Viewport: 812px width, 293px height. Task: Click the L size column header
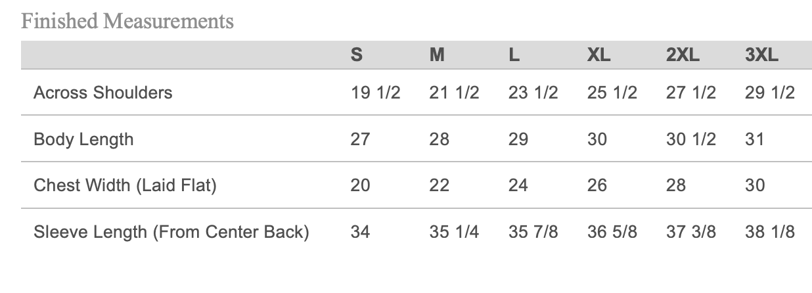pos(514,56)
